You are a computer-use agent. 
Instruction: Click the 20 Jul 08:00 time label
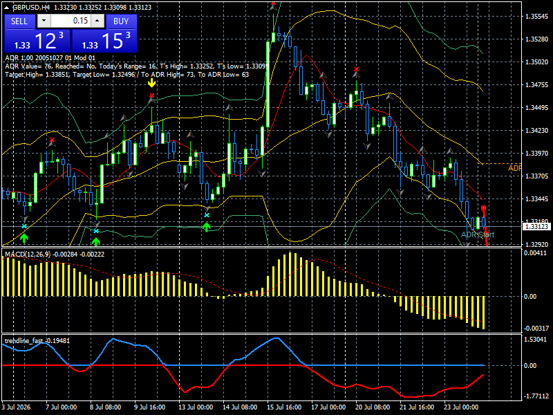click(x=373, y=407)
